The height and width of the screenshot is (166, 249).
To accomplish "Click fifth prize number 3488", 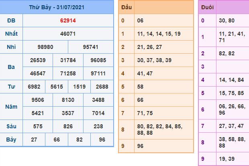I will coord(98,100).
